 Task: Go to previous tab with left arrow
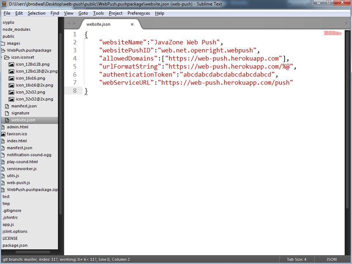(x=69, y=23)
